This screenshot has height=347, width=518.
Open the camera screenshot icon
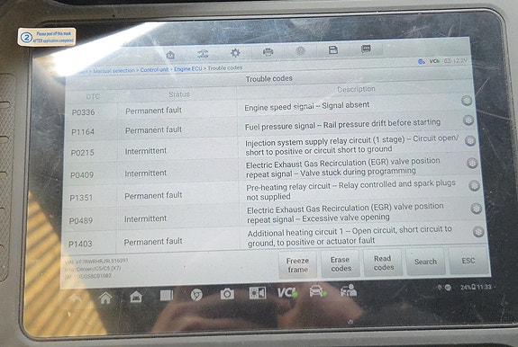pyautogui.click(x=227, y=294)
